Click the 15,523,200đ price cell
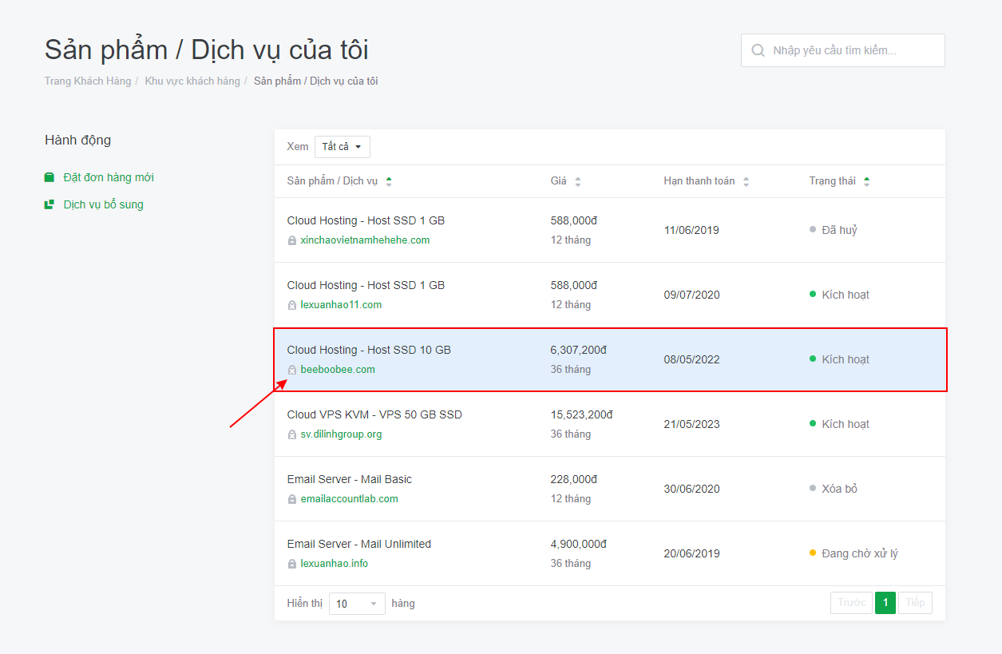 tap(582, 414)
